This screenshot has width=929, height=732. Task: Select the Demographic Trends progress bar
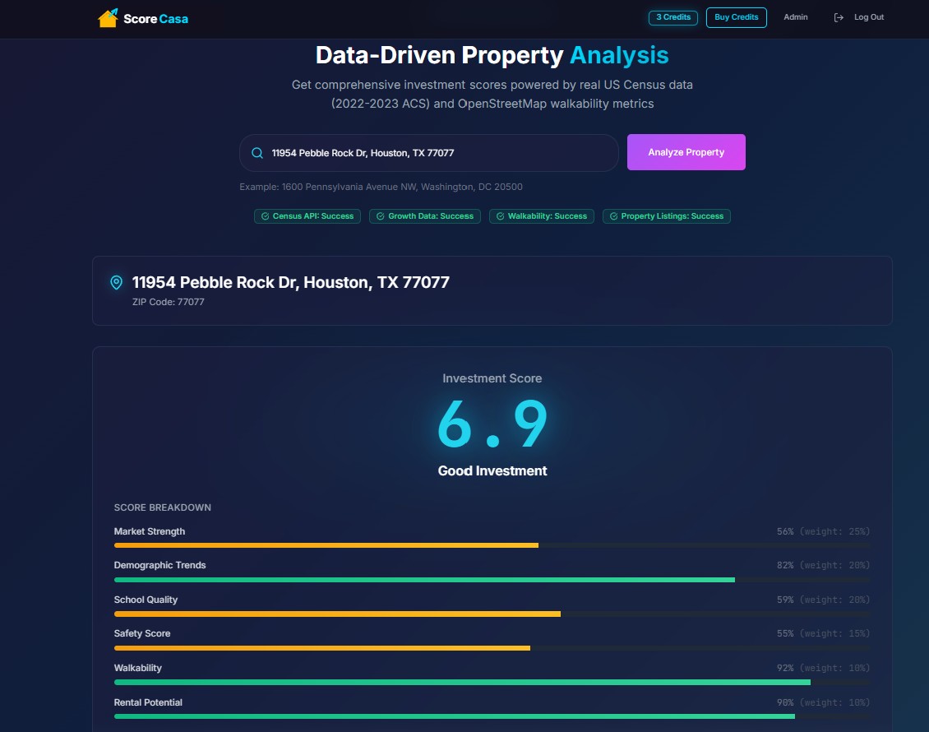point(492,580)
